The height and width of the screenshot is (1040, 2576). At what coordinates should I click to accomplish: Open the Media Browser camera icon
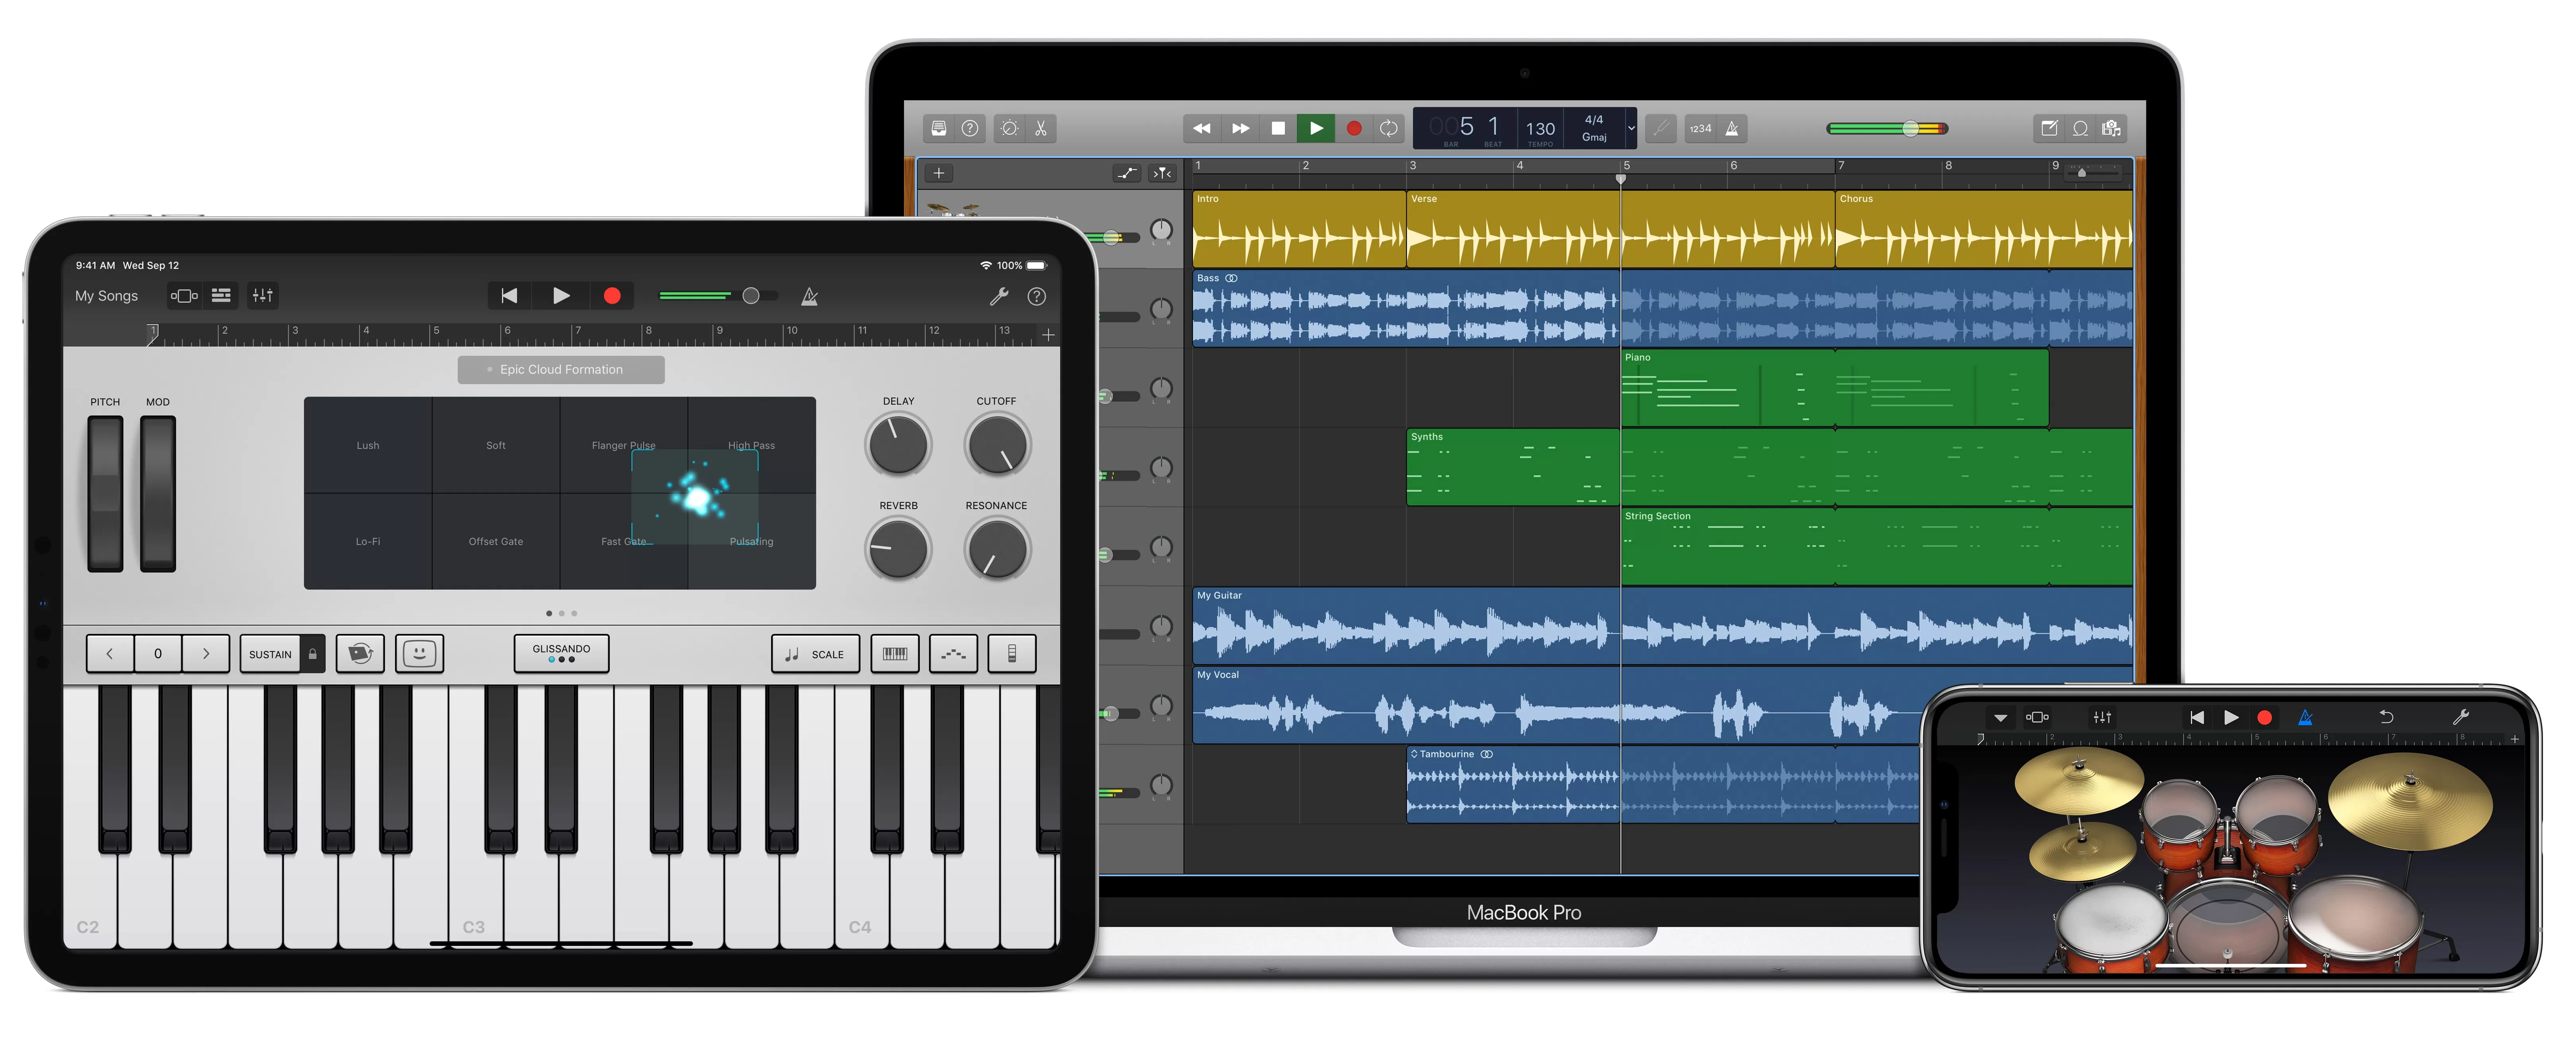(x=2111, y=128)
